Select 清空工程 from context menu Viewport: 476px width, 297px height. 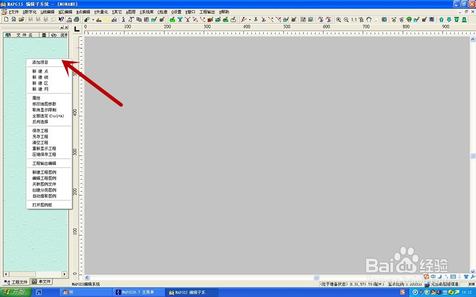click(x=49, y=143)
